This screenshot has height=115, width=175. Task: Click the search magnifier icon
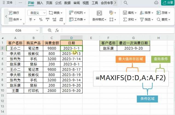tap(126, 3)
